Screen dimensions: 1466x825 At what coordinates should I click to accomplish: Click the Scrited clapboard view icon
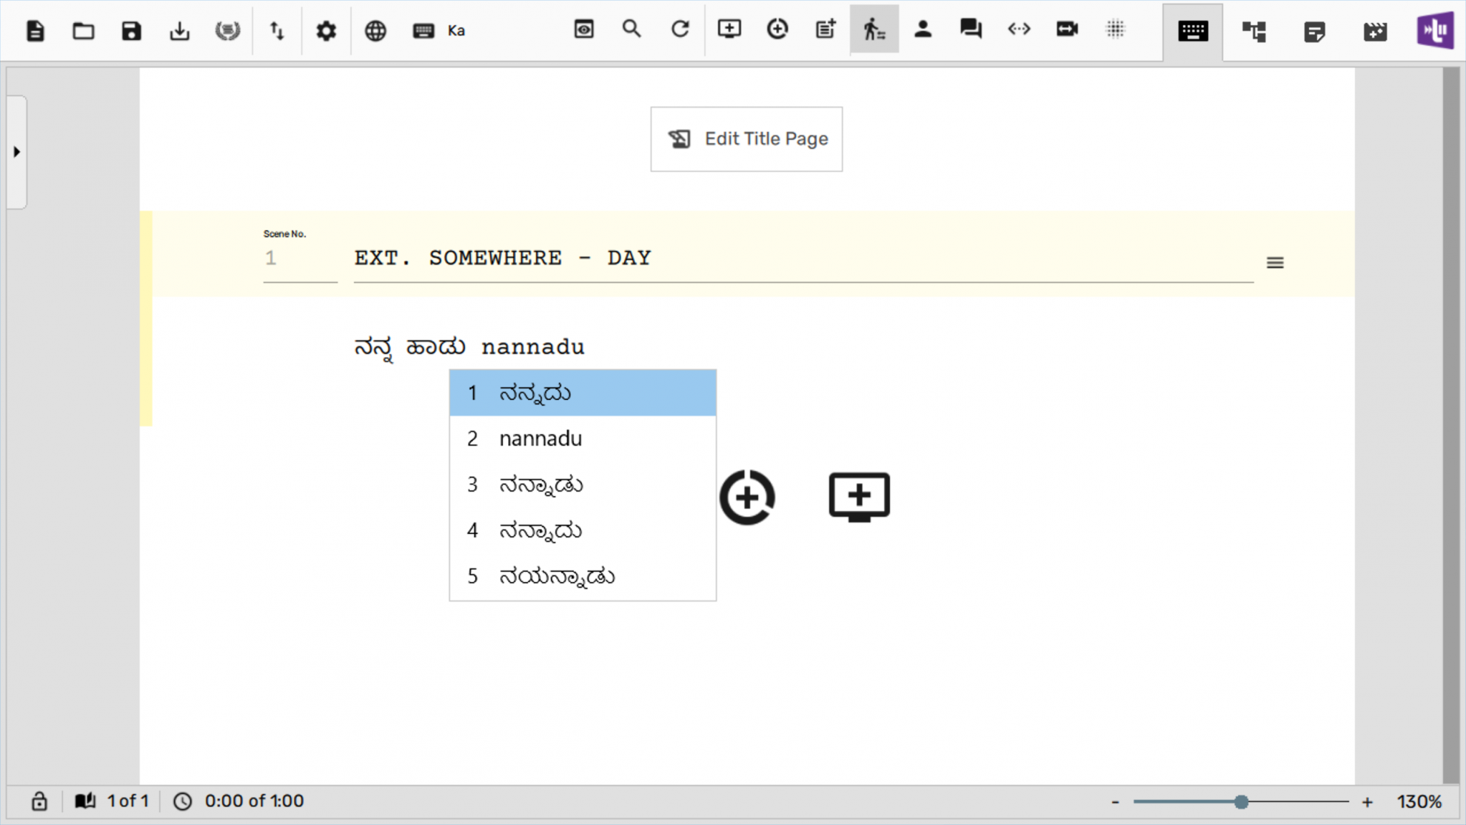click(1374, 31)
